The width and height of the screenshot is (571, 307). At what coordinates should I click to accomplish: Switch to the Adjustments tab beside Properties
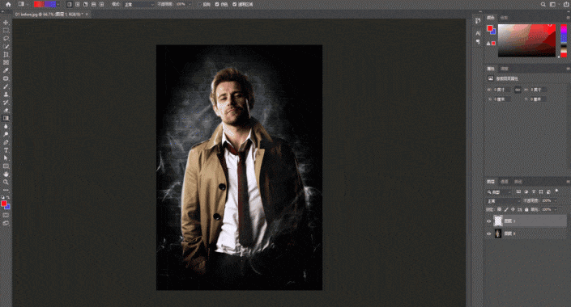click(505, 69)
